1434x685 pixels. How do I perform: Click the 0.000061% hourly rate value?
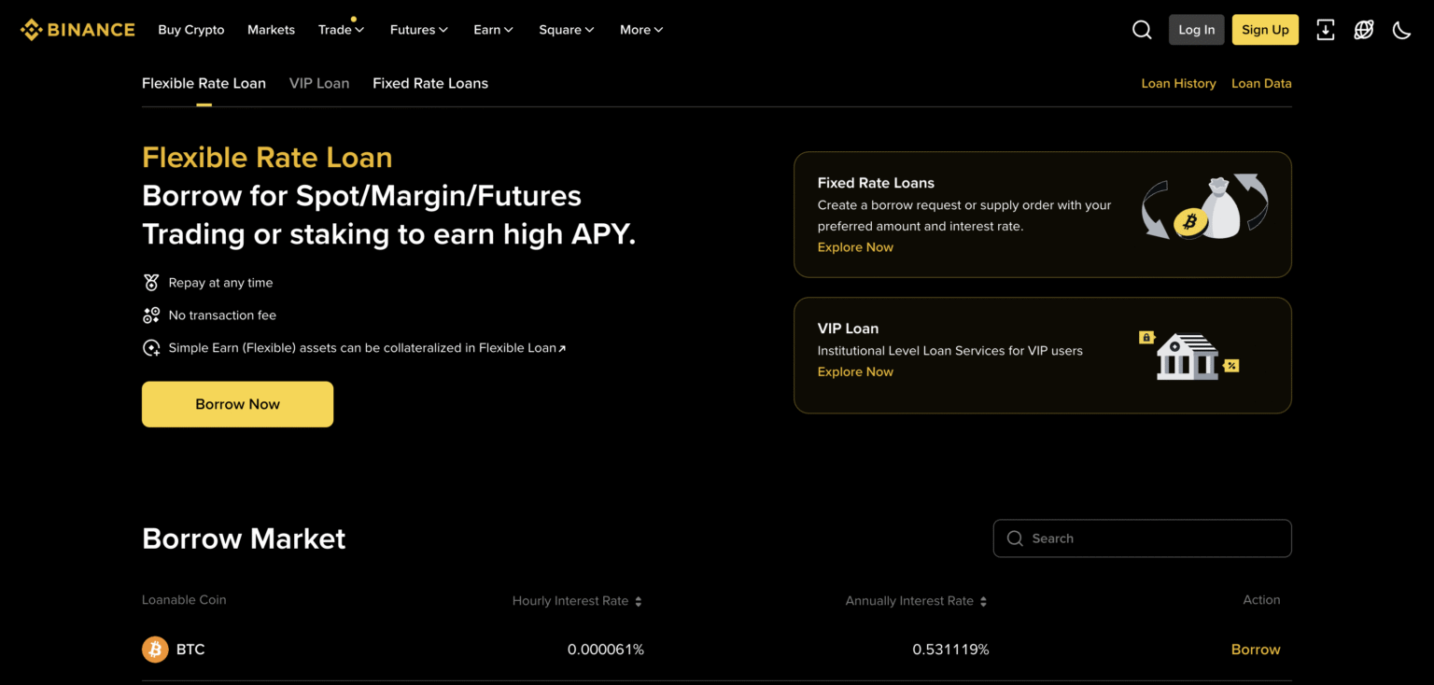click(606, 650)
